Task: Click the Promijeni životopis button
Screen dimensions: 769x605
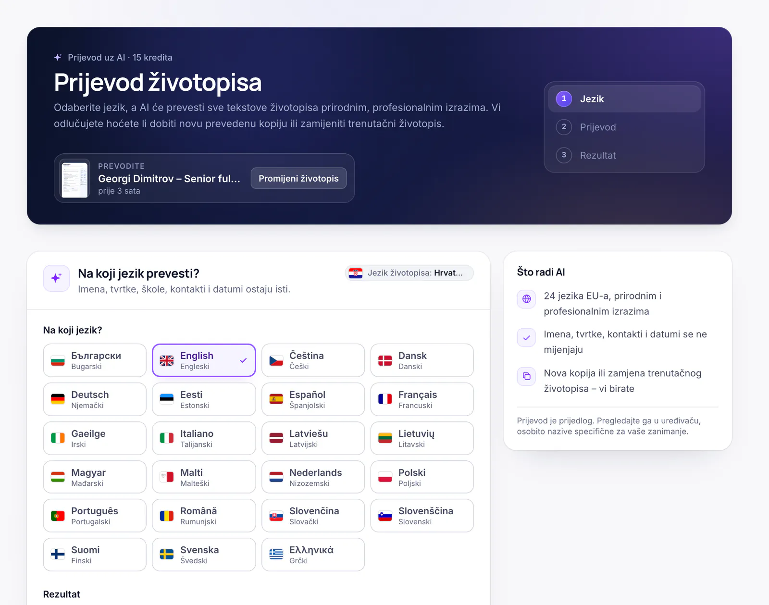Action: tap(298, 178)
